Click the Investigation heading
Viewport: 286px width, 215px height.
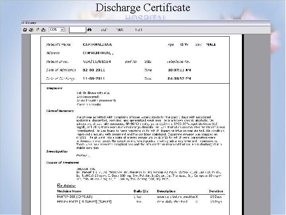[57, 151]
